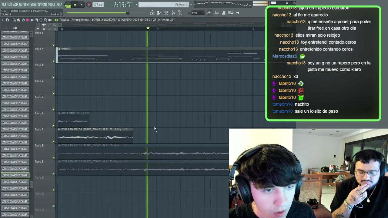Image resolution: width=388 pixels, height=218 pixels.
Task: Toggle the metronome icon
Action: tap(209, 13)
